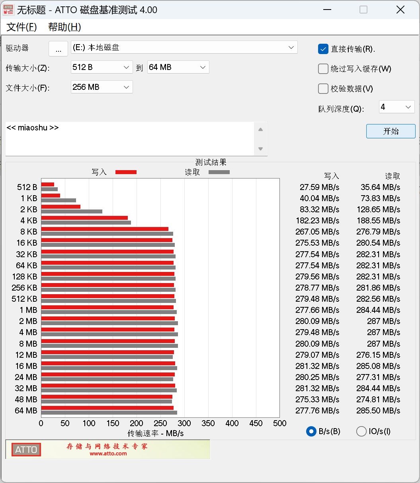Open the 64 MB upper transfer size dropdown
Screen dimensions: 420x483
[178, 67]
